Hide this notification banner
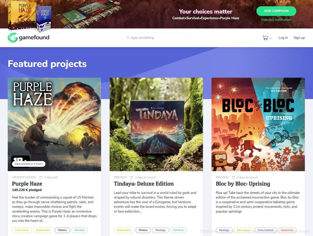 click(276, 20)
